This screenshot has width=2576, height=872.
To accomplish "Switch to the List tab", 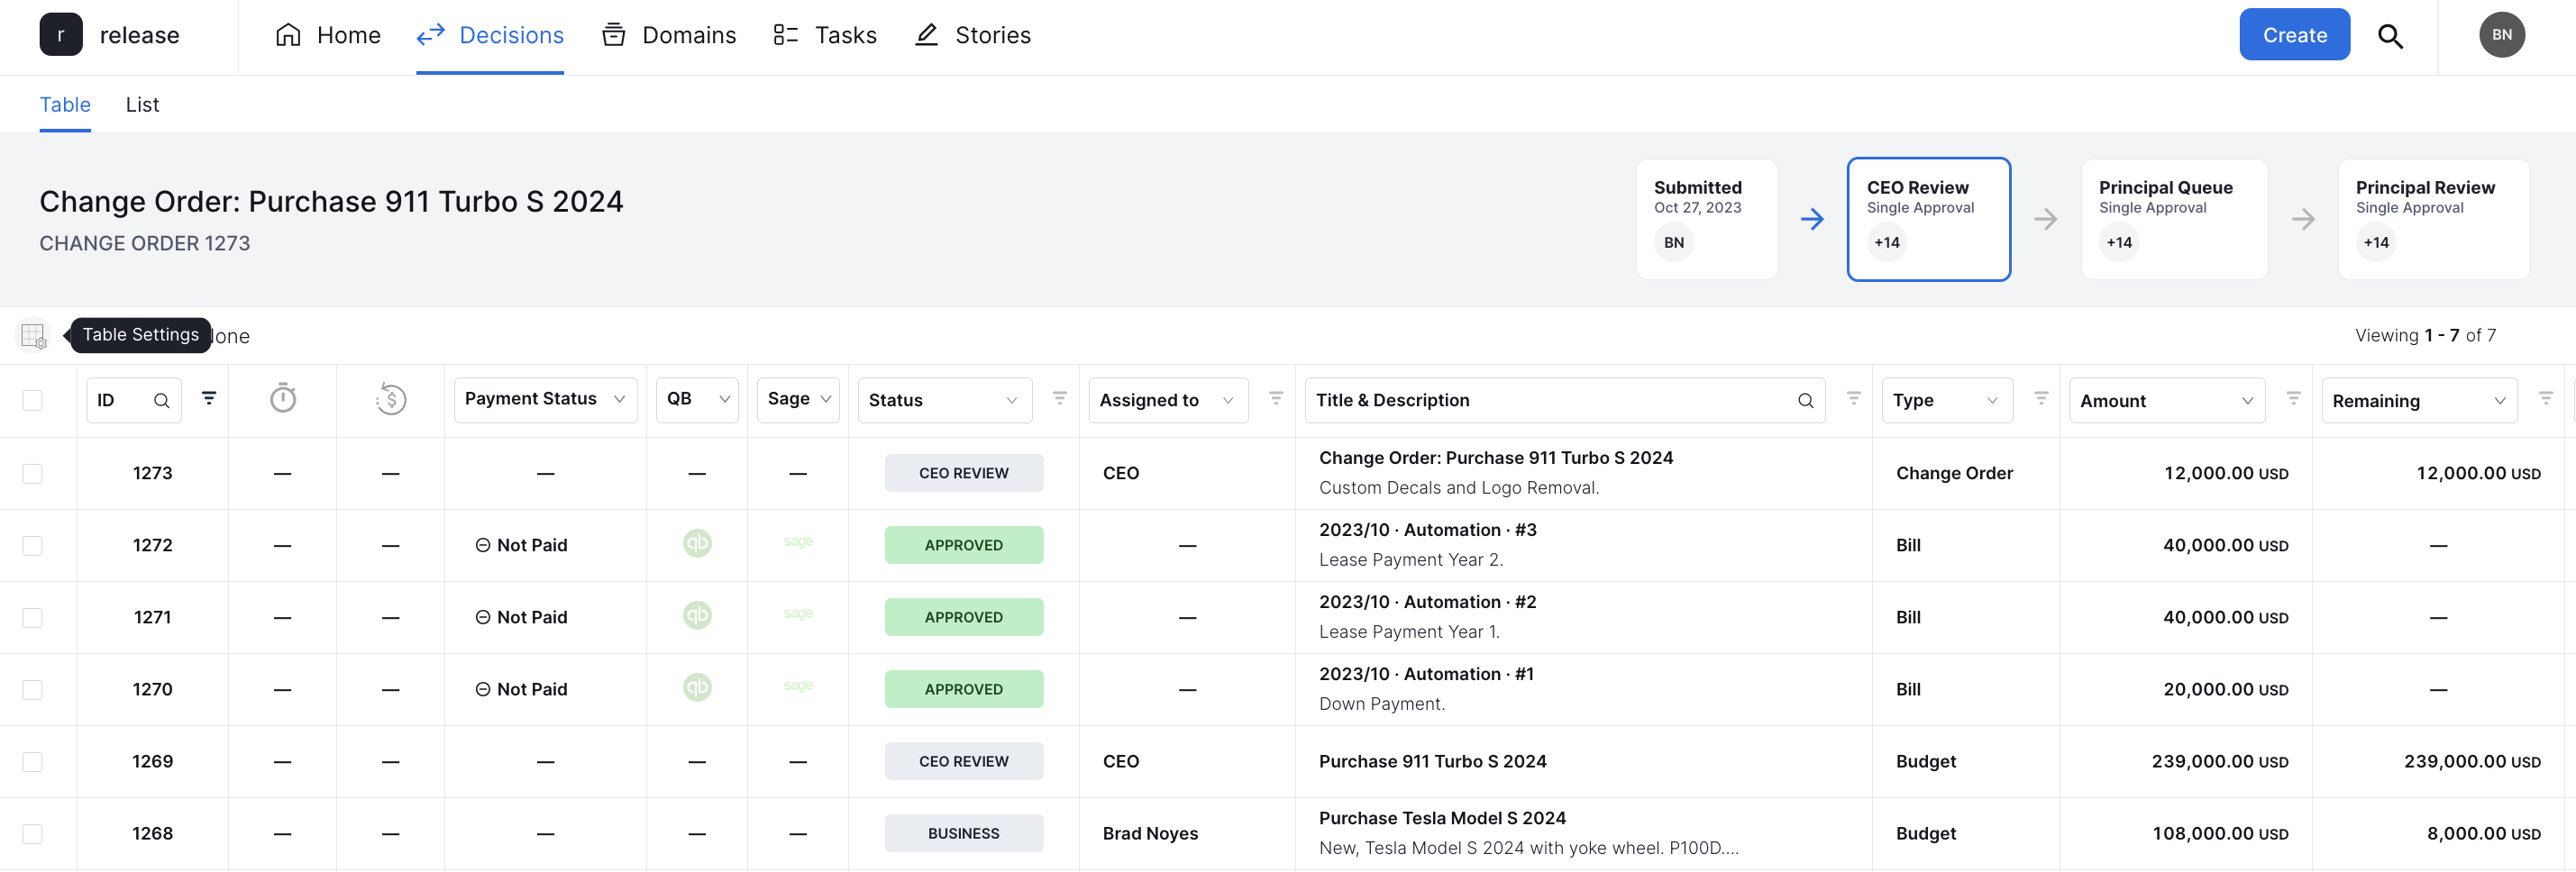I will point(142,105).
